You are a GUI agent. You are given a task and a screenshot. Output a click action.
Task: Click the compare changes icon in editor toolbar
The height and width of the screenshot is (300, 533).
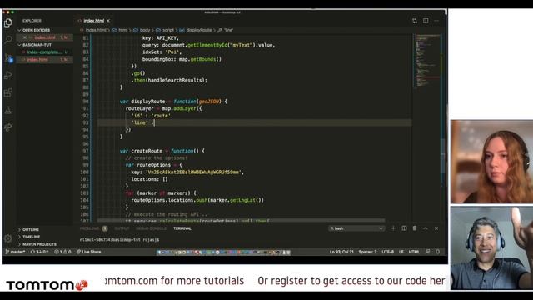415,21
